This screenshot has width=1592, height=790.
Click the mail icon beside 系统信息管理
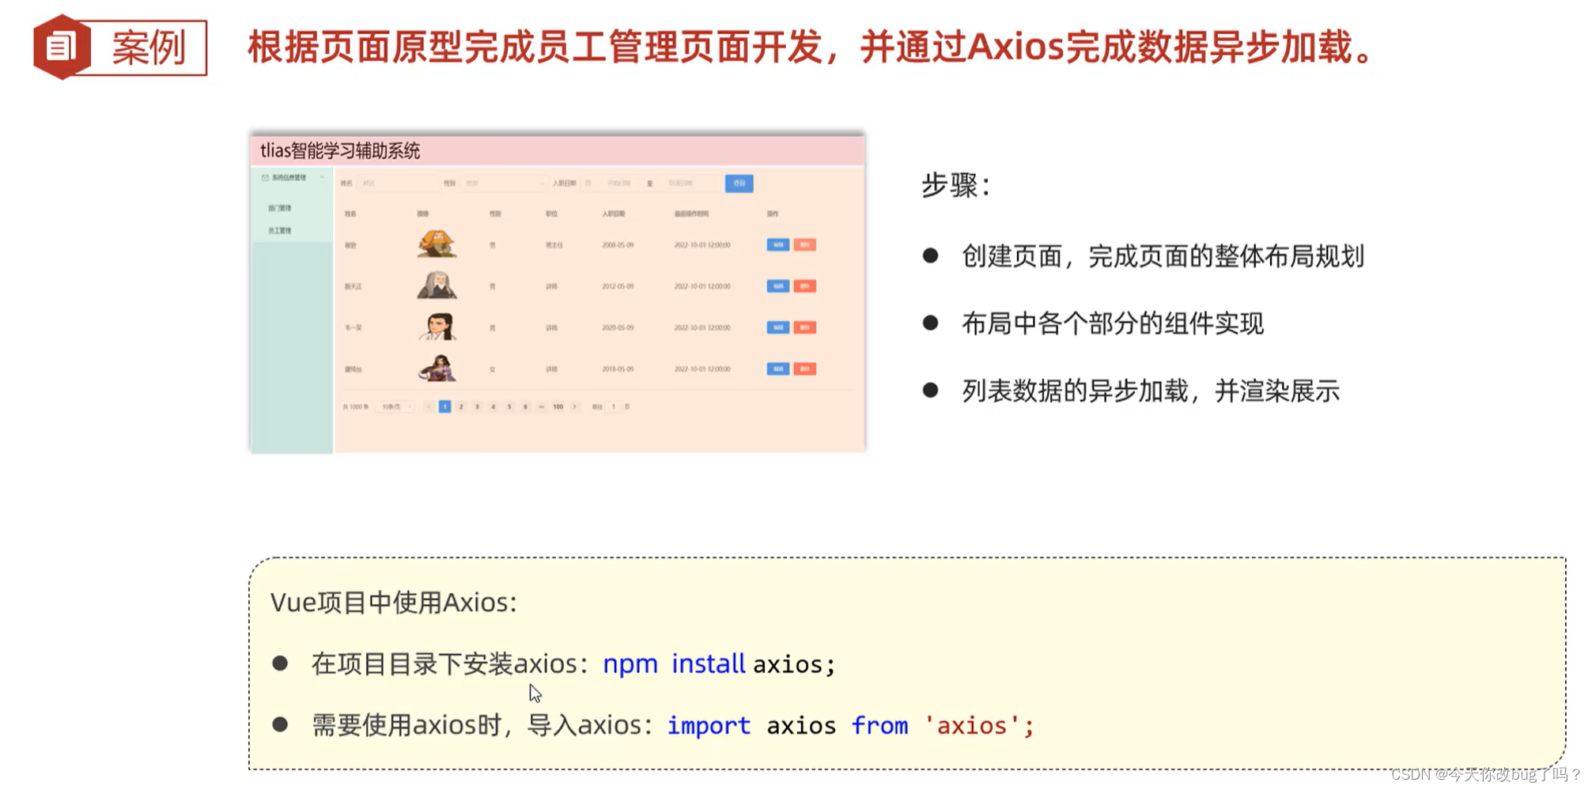[x=265, y=178]
